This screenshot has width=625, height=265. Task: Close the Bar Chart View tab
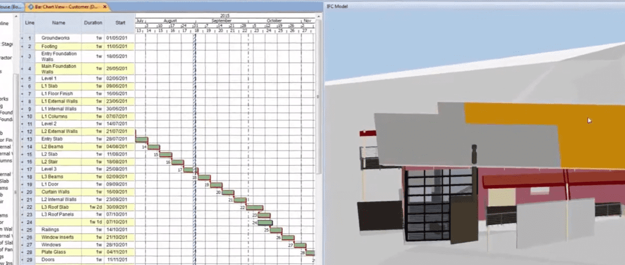pos(105,7)
